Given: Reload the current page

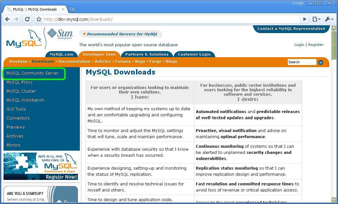Looking at the screenshot, I should (x=27, y=19).
